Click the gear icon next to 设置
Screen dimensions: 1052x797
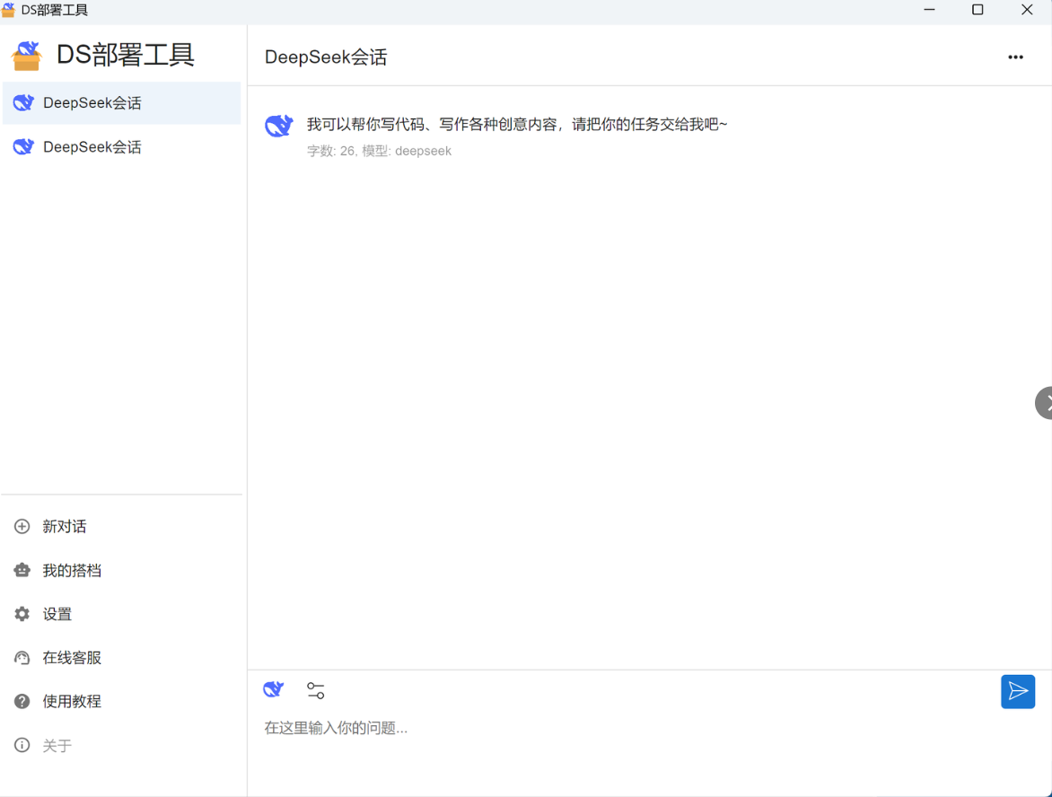(x=22, y=614)
